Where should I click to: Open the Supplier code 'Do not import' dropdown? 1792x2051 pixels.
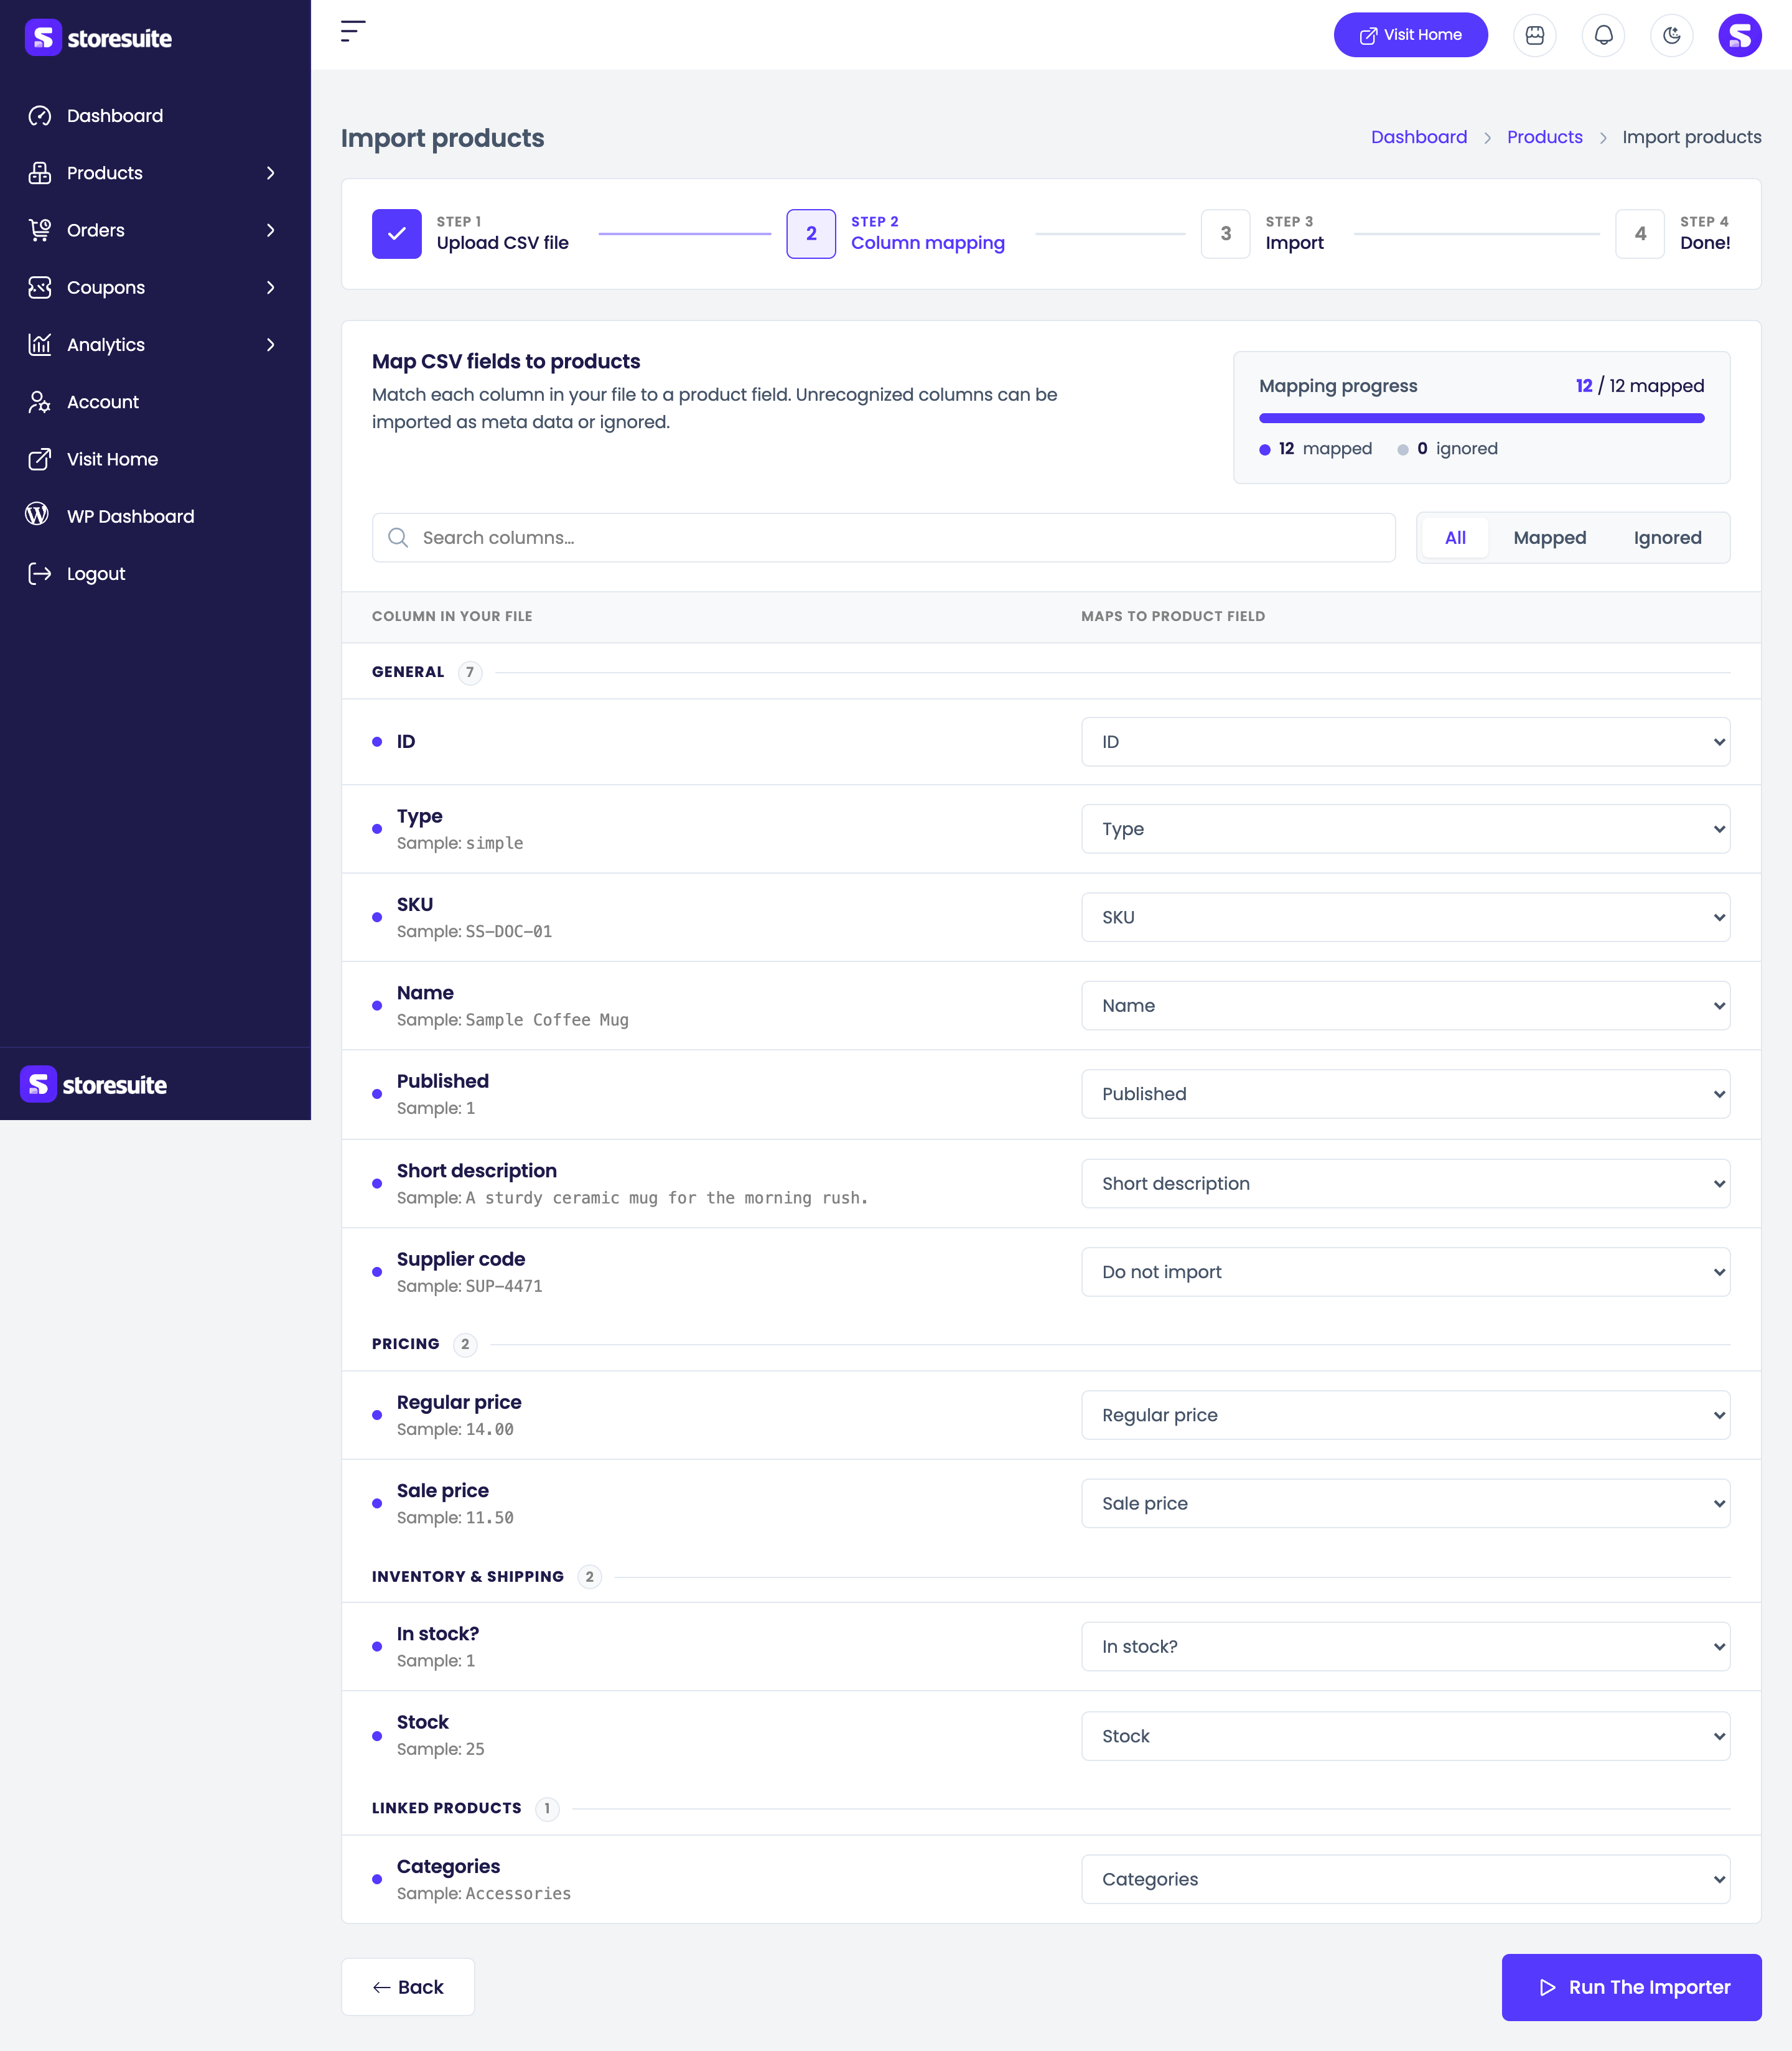(x=1405, y=1272)
